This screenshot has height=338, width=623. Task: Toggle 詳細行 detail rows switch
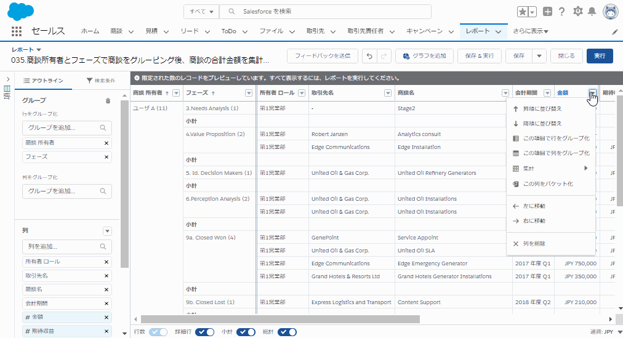coord(204,332)
